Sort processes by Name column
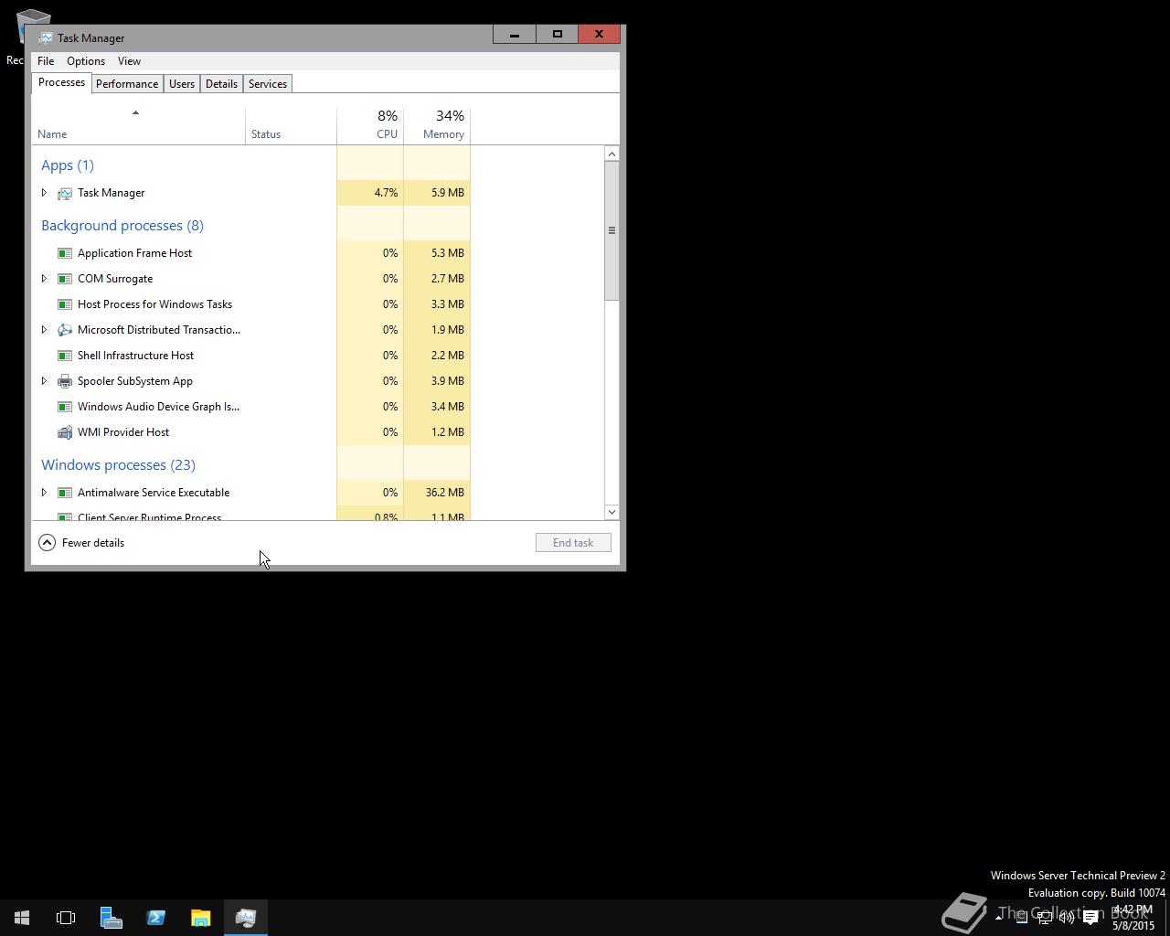The width and height of the screenshot is (1170, 936). pyautogui.click(x=138, y=126)
